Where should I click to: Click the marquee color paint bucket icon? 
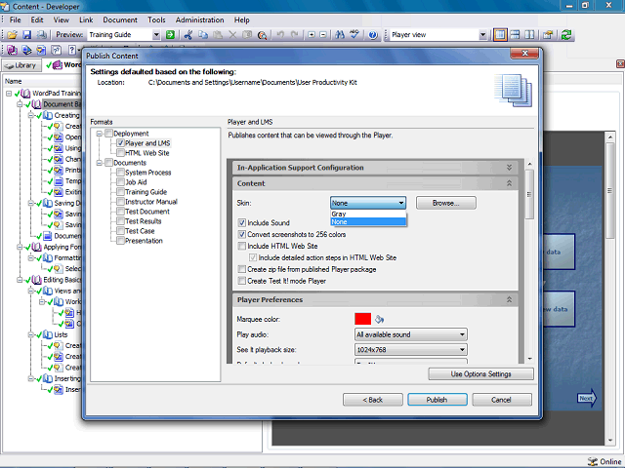380,319
